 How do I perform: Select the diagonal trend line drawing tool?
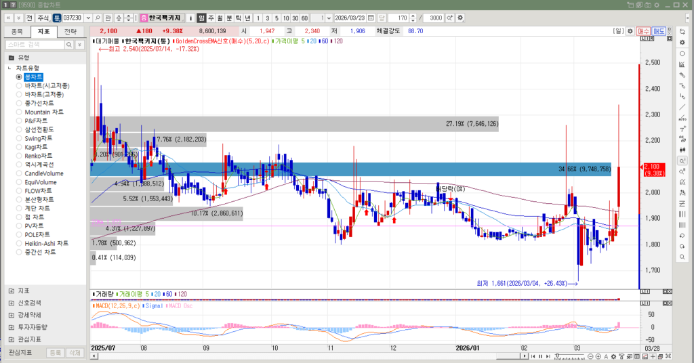[682, 107]
